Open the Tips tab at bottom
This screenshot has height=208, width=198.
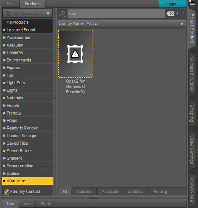point(10,203)
